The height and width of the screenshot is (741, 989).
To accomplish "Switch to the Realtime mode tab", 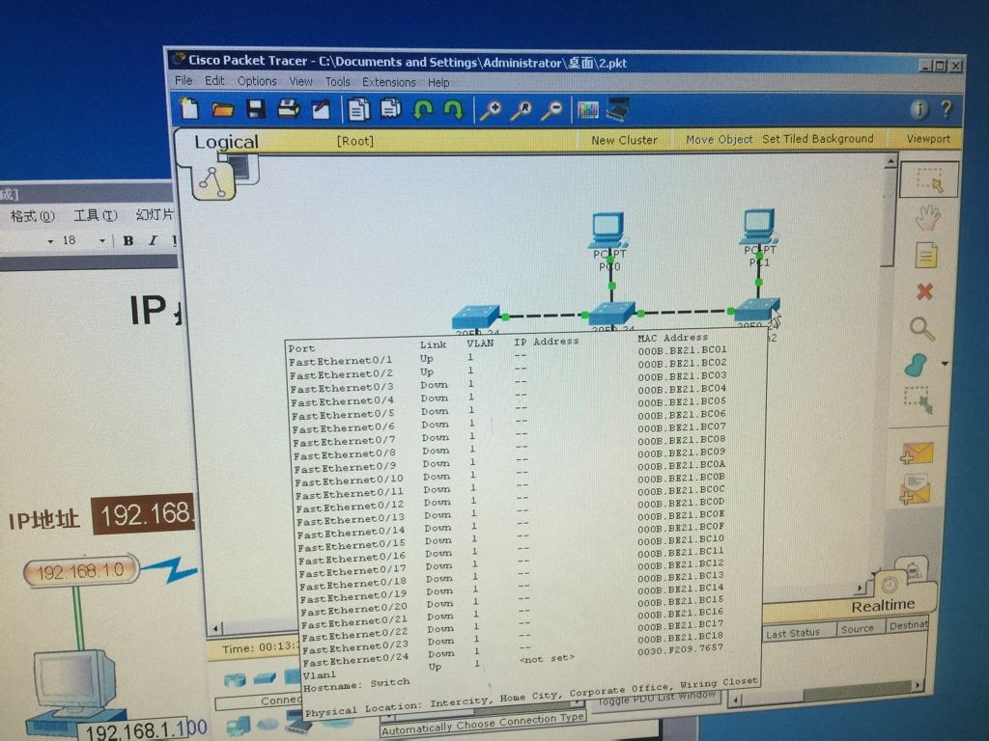I will 883,605.
